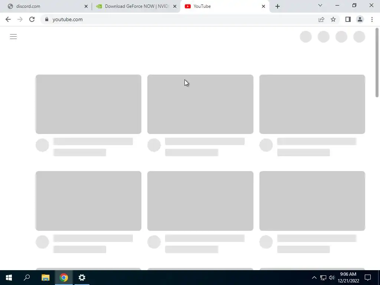This screenshot has width=380, height=285.
Task: Open Settings gear in the taskbar
Action: [x=82, y=278]
